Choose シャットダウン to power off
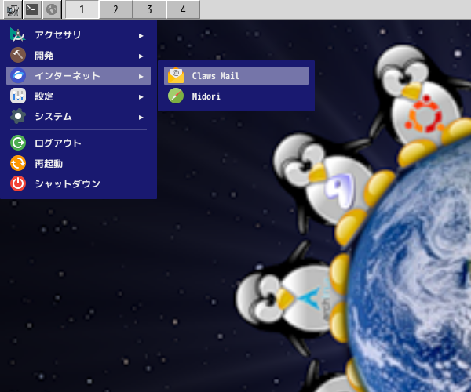Screen dimensions: 471x392 pos(78,183)
